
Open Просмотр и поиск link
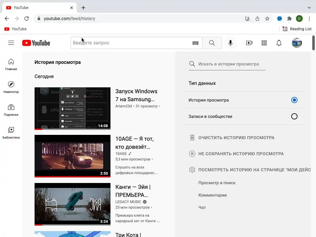(x=217, y=183)
